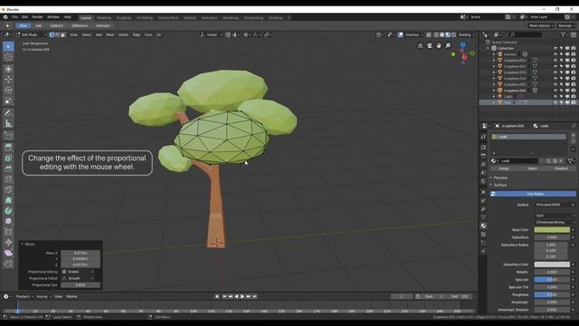Open the Render menu
This screenshot has width=579, height=326.
(x=37, y=17)
